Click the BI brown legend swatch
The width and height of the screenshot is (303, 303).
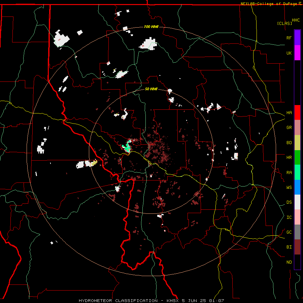click(297, 247)
